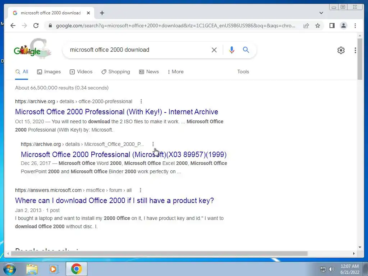This screenshot has width=368, height=276.
Task: Select the All results tab
Action: 22,72
